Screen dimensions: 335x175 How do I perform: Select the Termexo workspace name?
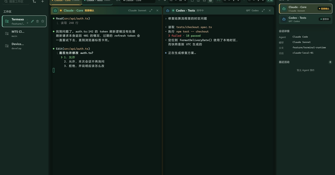pyautogui.click(x=18, y=19)
